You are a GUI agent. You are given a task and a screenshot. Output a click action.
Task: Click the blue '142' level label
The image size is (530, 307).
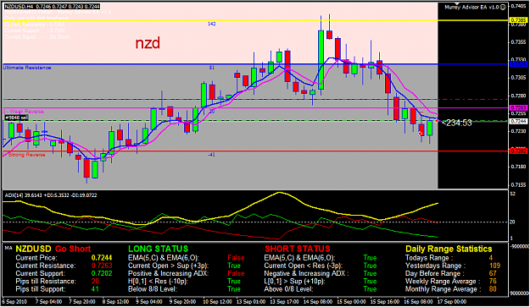tap(212, 24)
